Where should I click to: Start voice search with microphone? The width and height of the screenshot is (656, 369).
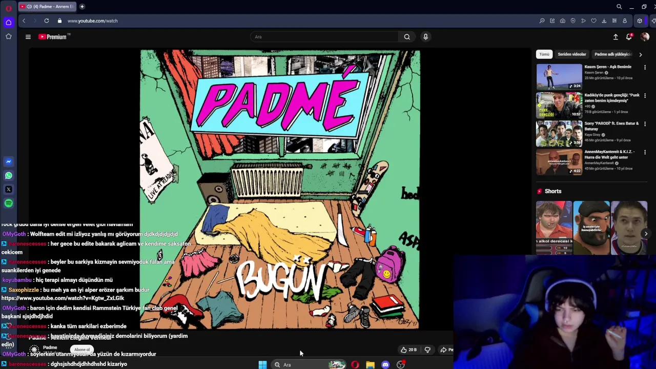tap(425, 36)
